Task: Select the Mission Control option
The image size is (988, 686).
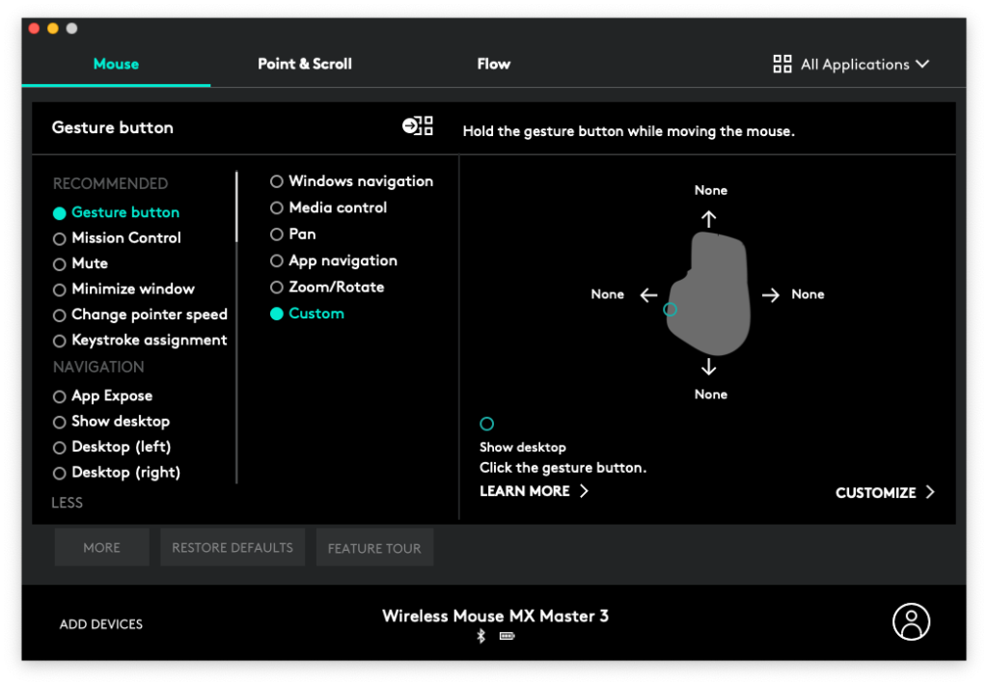Action: click(x=117, y=238)
